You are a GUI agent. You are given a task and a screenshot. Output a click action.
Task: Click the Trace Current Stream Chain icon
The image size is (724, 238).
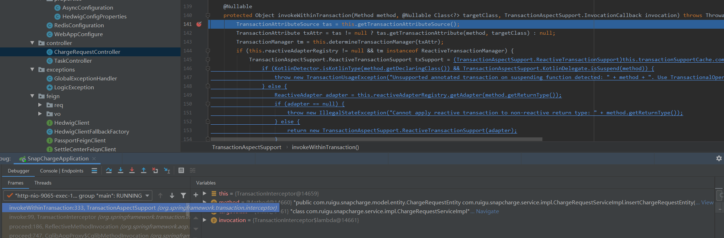click(193, 171)
